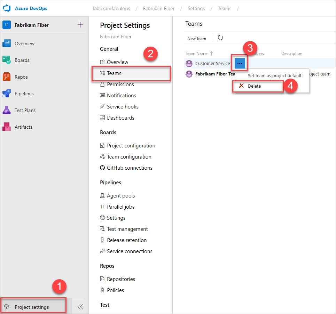Select fabrikamfabulous in the breadcrumb

(111, 8)
